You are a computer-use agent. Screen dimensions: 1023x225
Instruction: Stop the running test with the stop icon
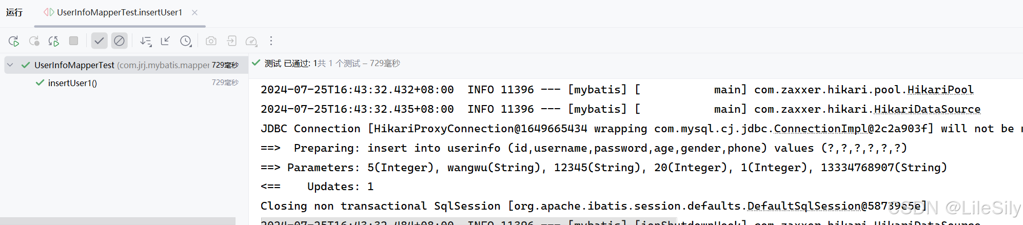tap(74, 40)
